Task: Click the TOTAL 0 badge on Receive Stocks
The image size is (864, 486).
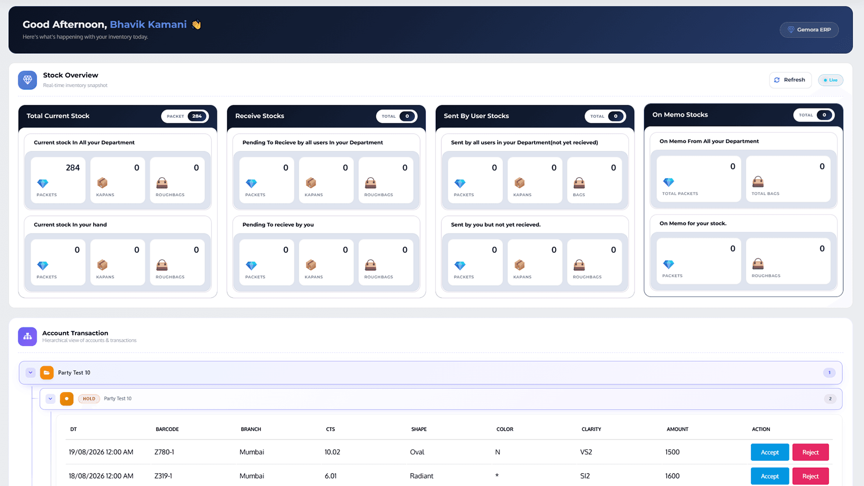Action: 396,116
